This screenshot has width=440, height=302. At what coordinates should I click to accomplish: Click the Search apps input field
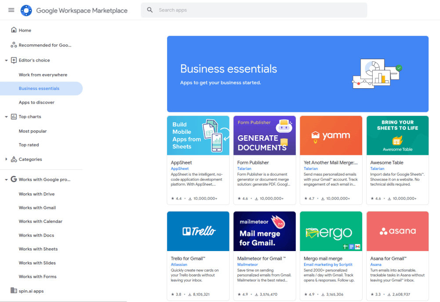click(x=254, y=10)
